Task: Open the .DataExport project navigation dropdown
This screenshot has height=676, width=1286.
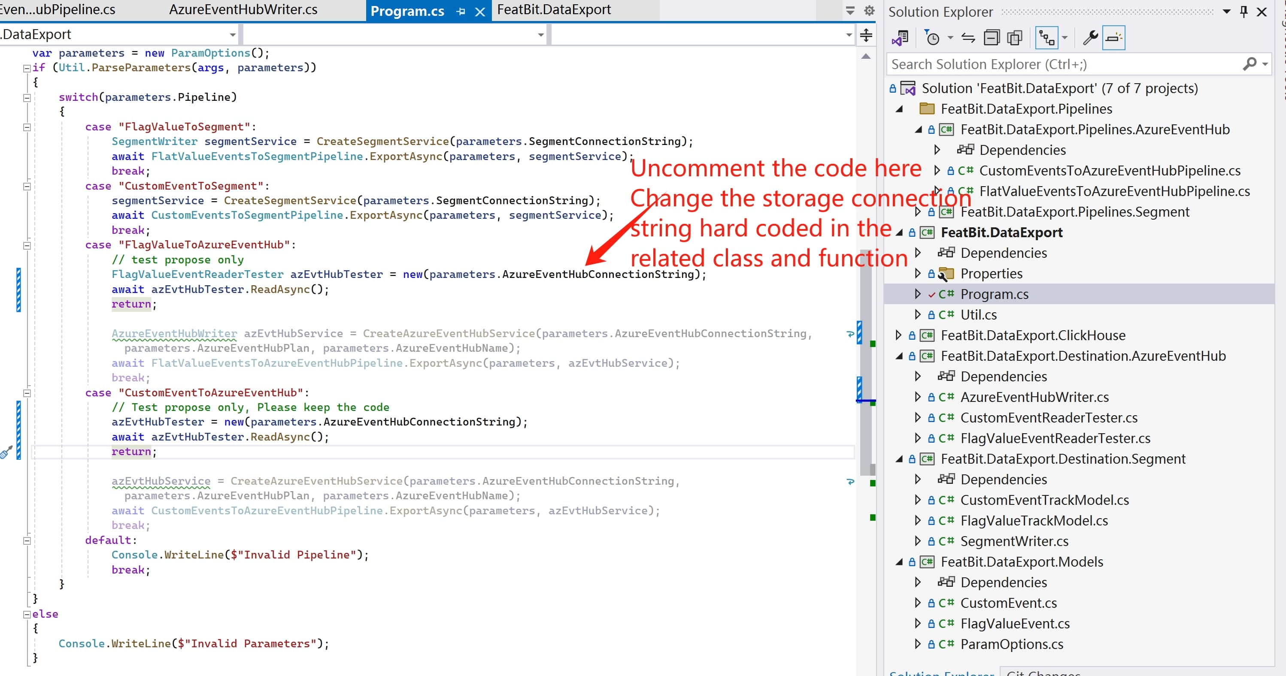Action: tap(232, 35)
